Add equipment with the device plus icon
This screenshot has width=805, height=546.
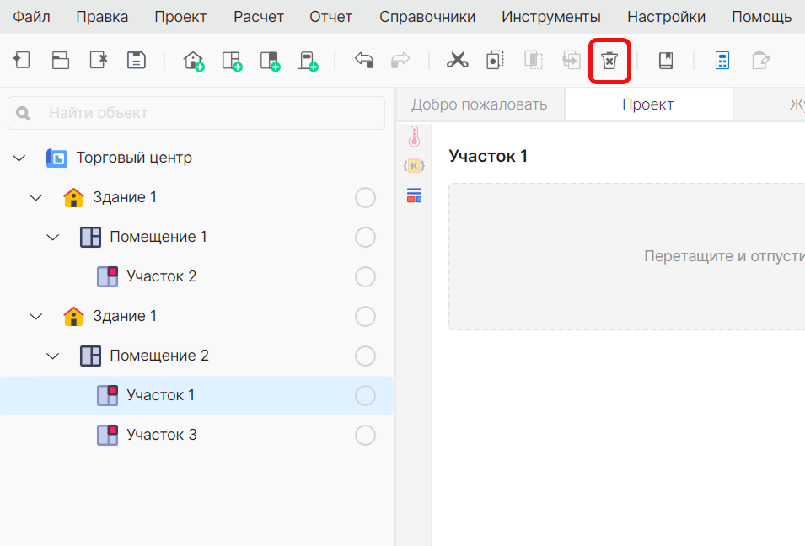click(308, 61)
